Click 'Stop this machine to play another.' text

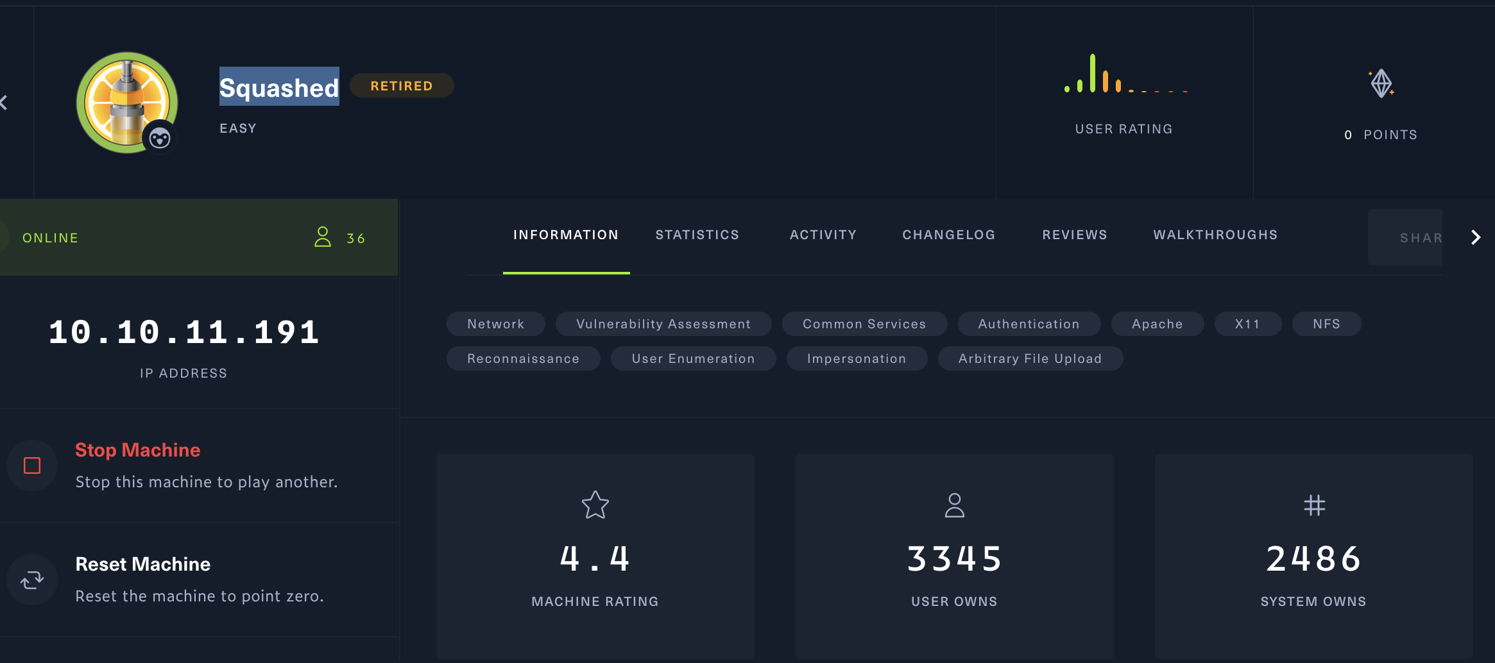click(207, 482)
